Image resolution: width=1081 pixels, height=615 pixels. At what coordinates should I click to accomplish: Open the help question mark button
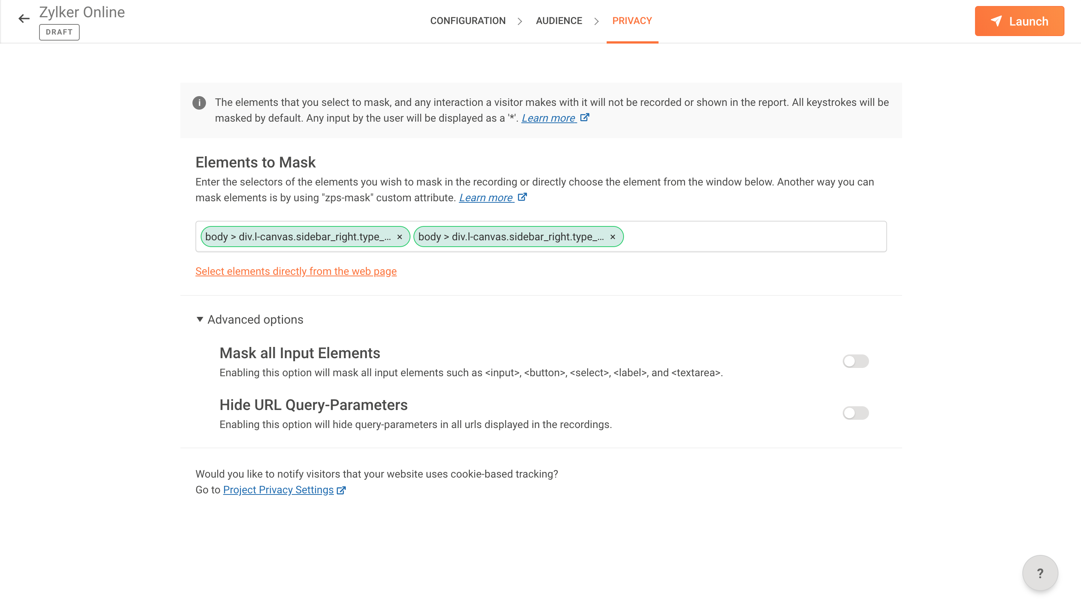click(x=1040, y=573)
